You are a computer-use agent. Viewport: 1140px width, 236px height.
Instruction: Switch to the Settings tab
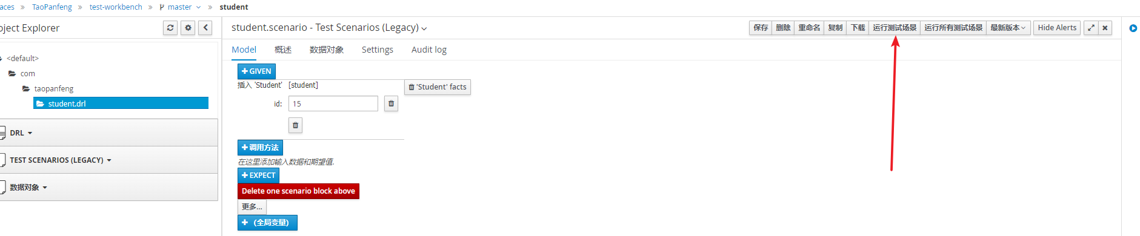coord(378,50)
